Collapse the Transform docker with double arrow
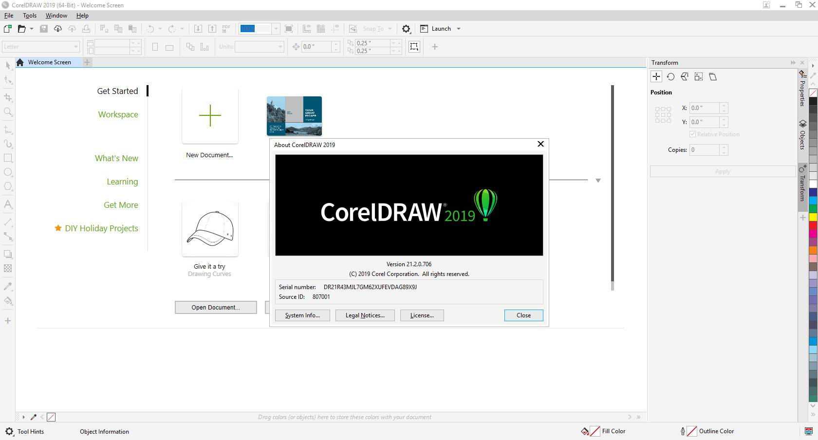 793,62
